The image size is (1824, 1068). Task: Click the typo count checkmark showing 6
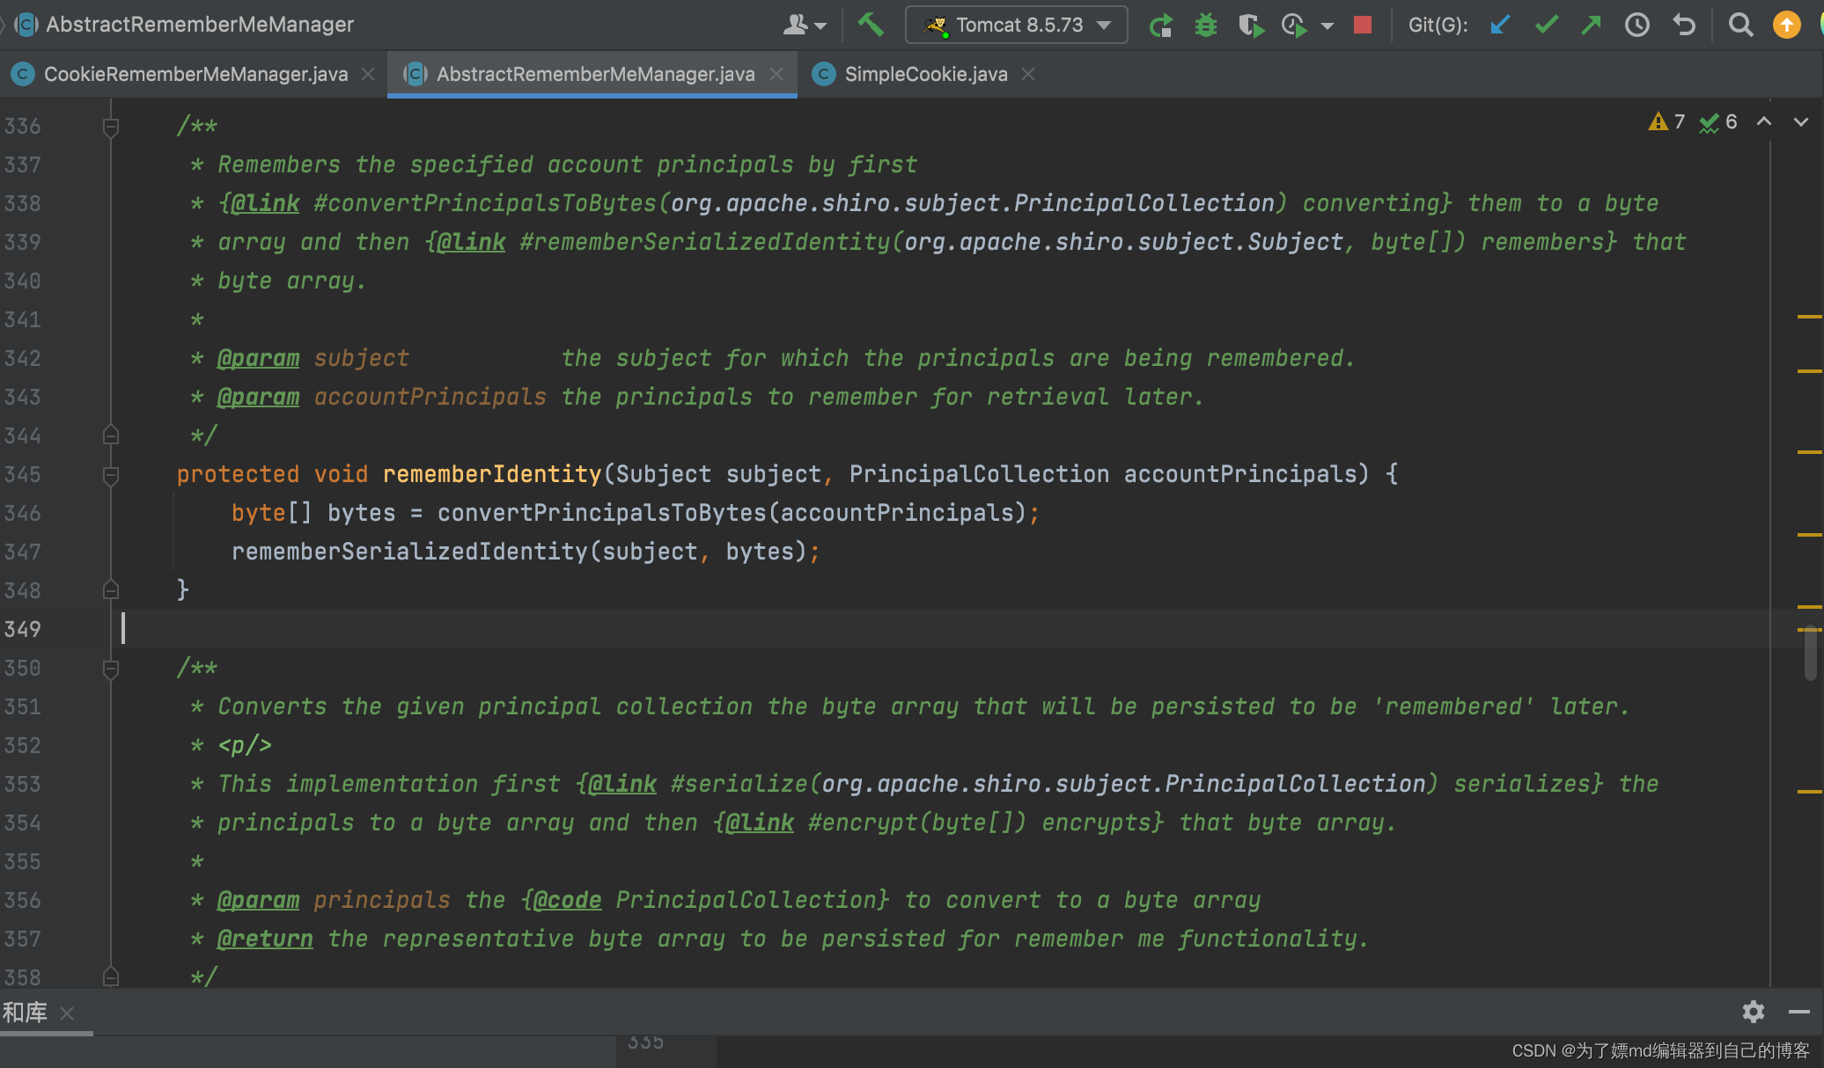point(1717,121)
